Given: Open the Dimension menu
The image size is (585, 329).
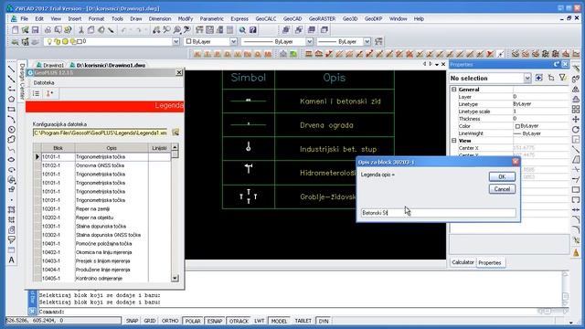Looking at the screenshot, I should coord(160,18).
